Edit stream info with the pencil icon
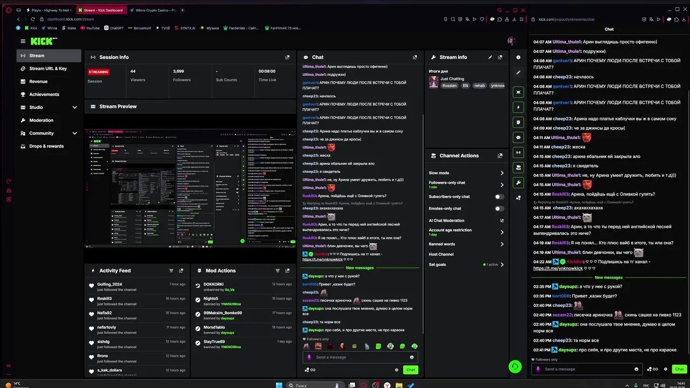The height and width of the screenshot is (388, 690). point(490,57)
